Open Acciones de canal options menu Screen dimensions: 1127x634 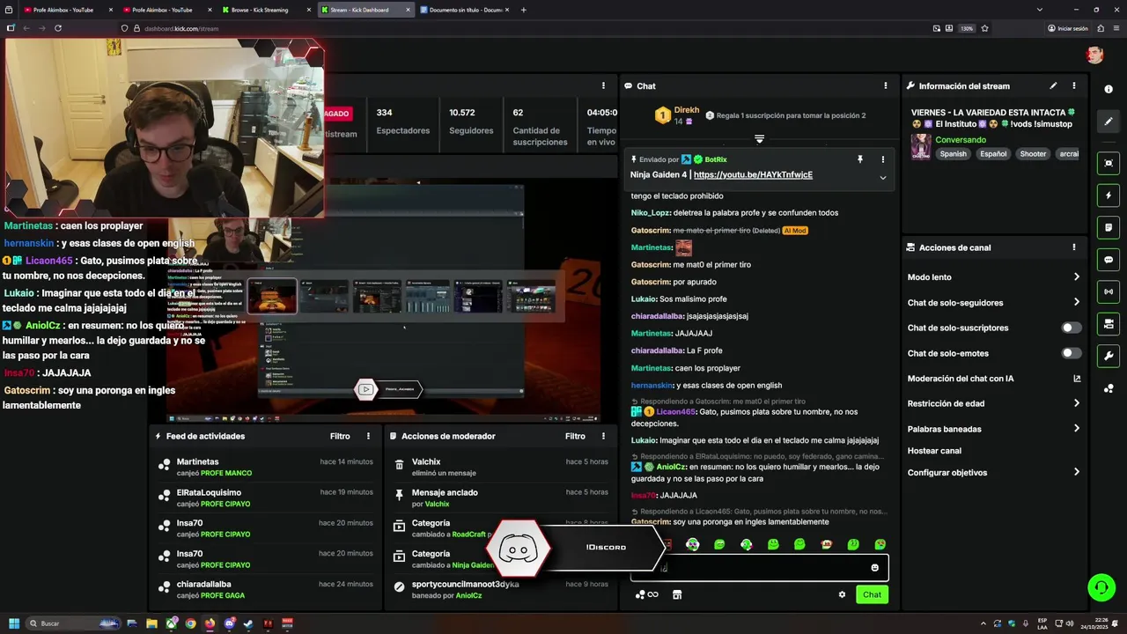point(1074,247)
